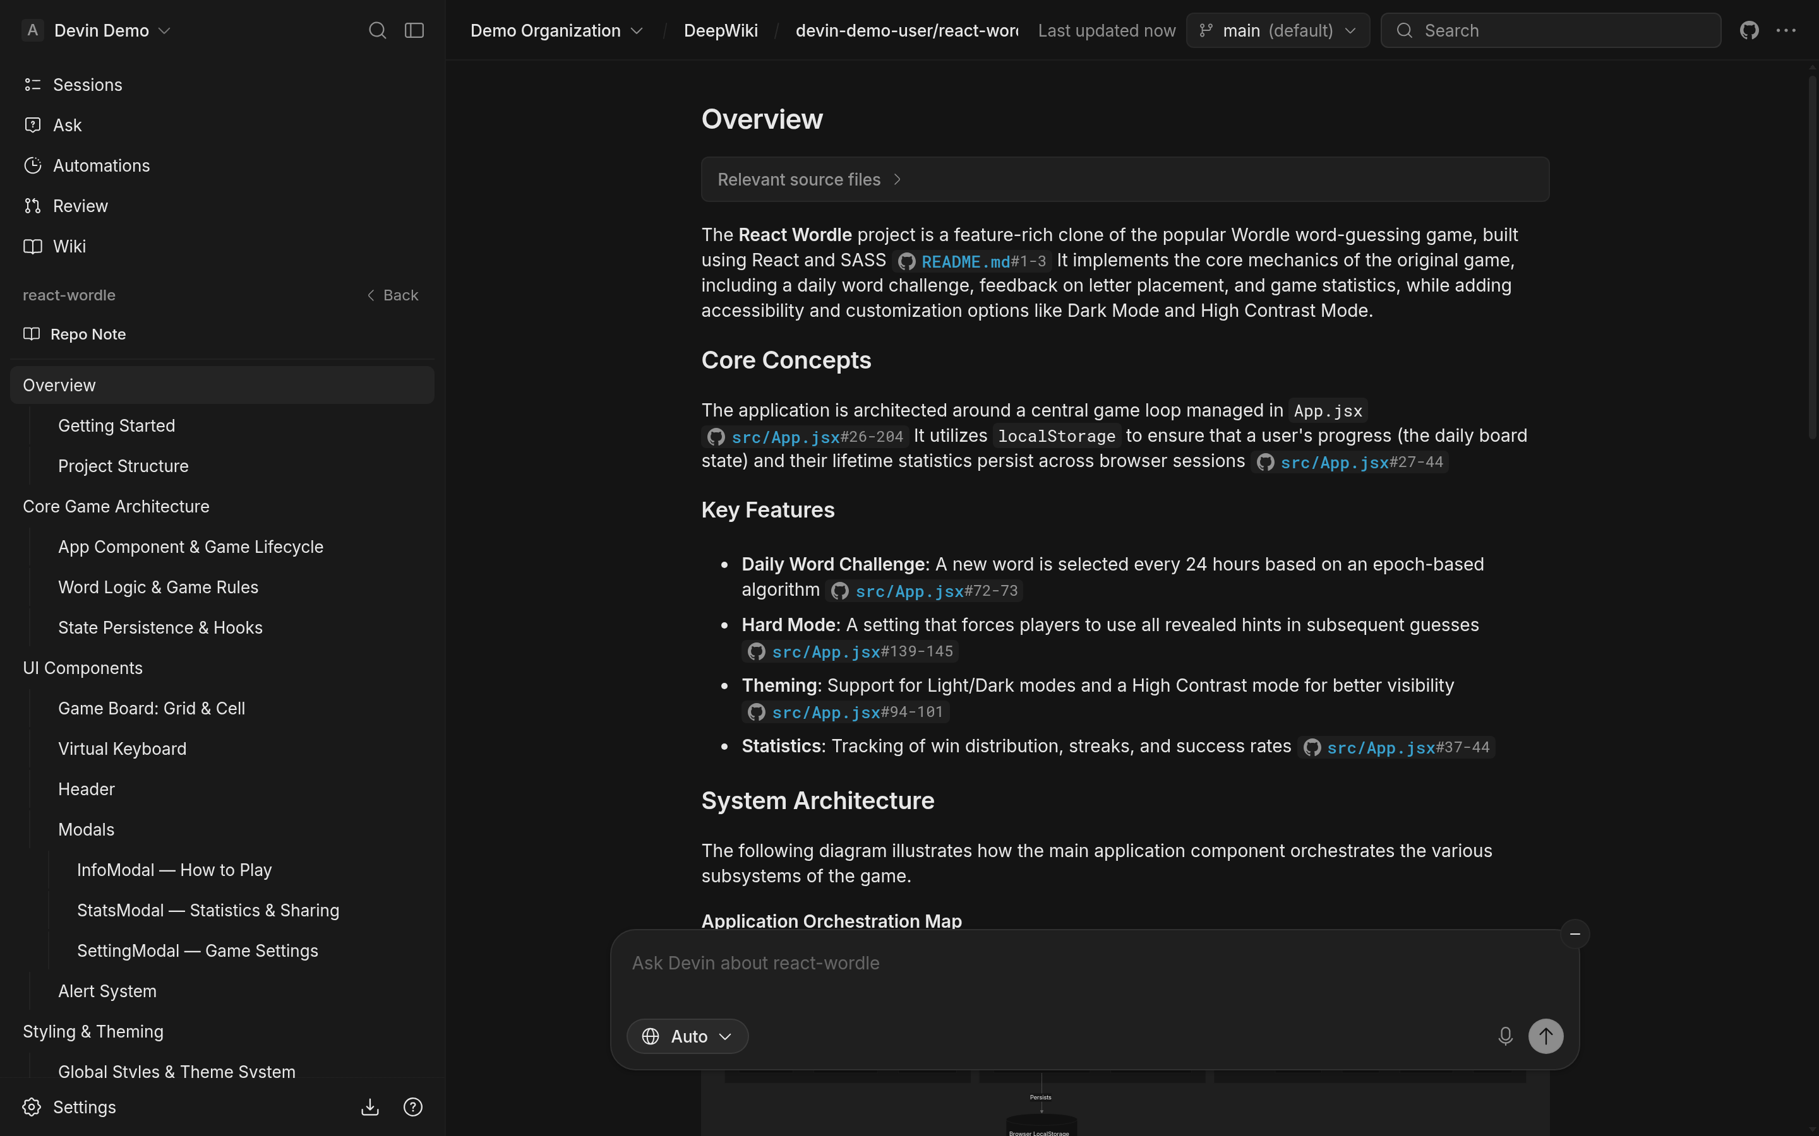Open the Demo Organization dropdown
The image size is (1819, 1136).
[x=556, y=30]
